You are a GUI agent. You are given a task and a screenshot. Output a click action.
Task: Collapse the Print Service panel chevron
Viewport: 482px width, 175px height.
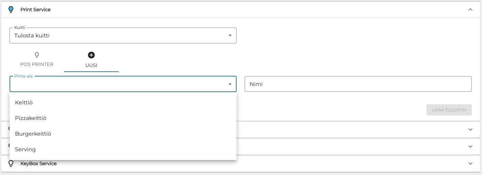(470, 10)
